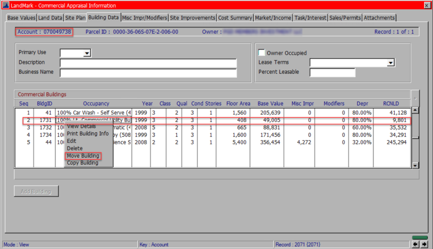Viewport: 433px width, 249px height.
Task: Close the LandMark window
Action: point(427,5)
